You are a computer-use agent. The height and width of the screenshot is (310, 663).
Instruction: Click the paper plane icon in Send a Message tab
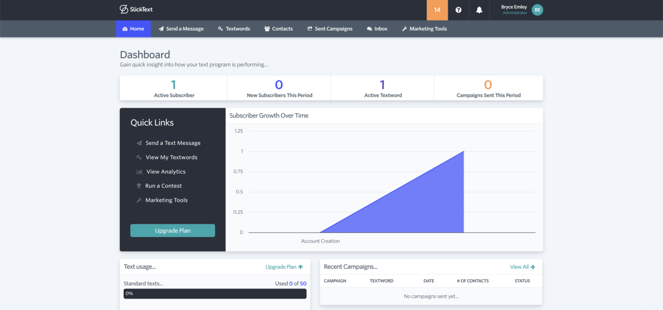pos(161,29)
